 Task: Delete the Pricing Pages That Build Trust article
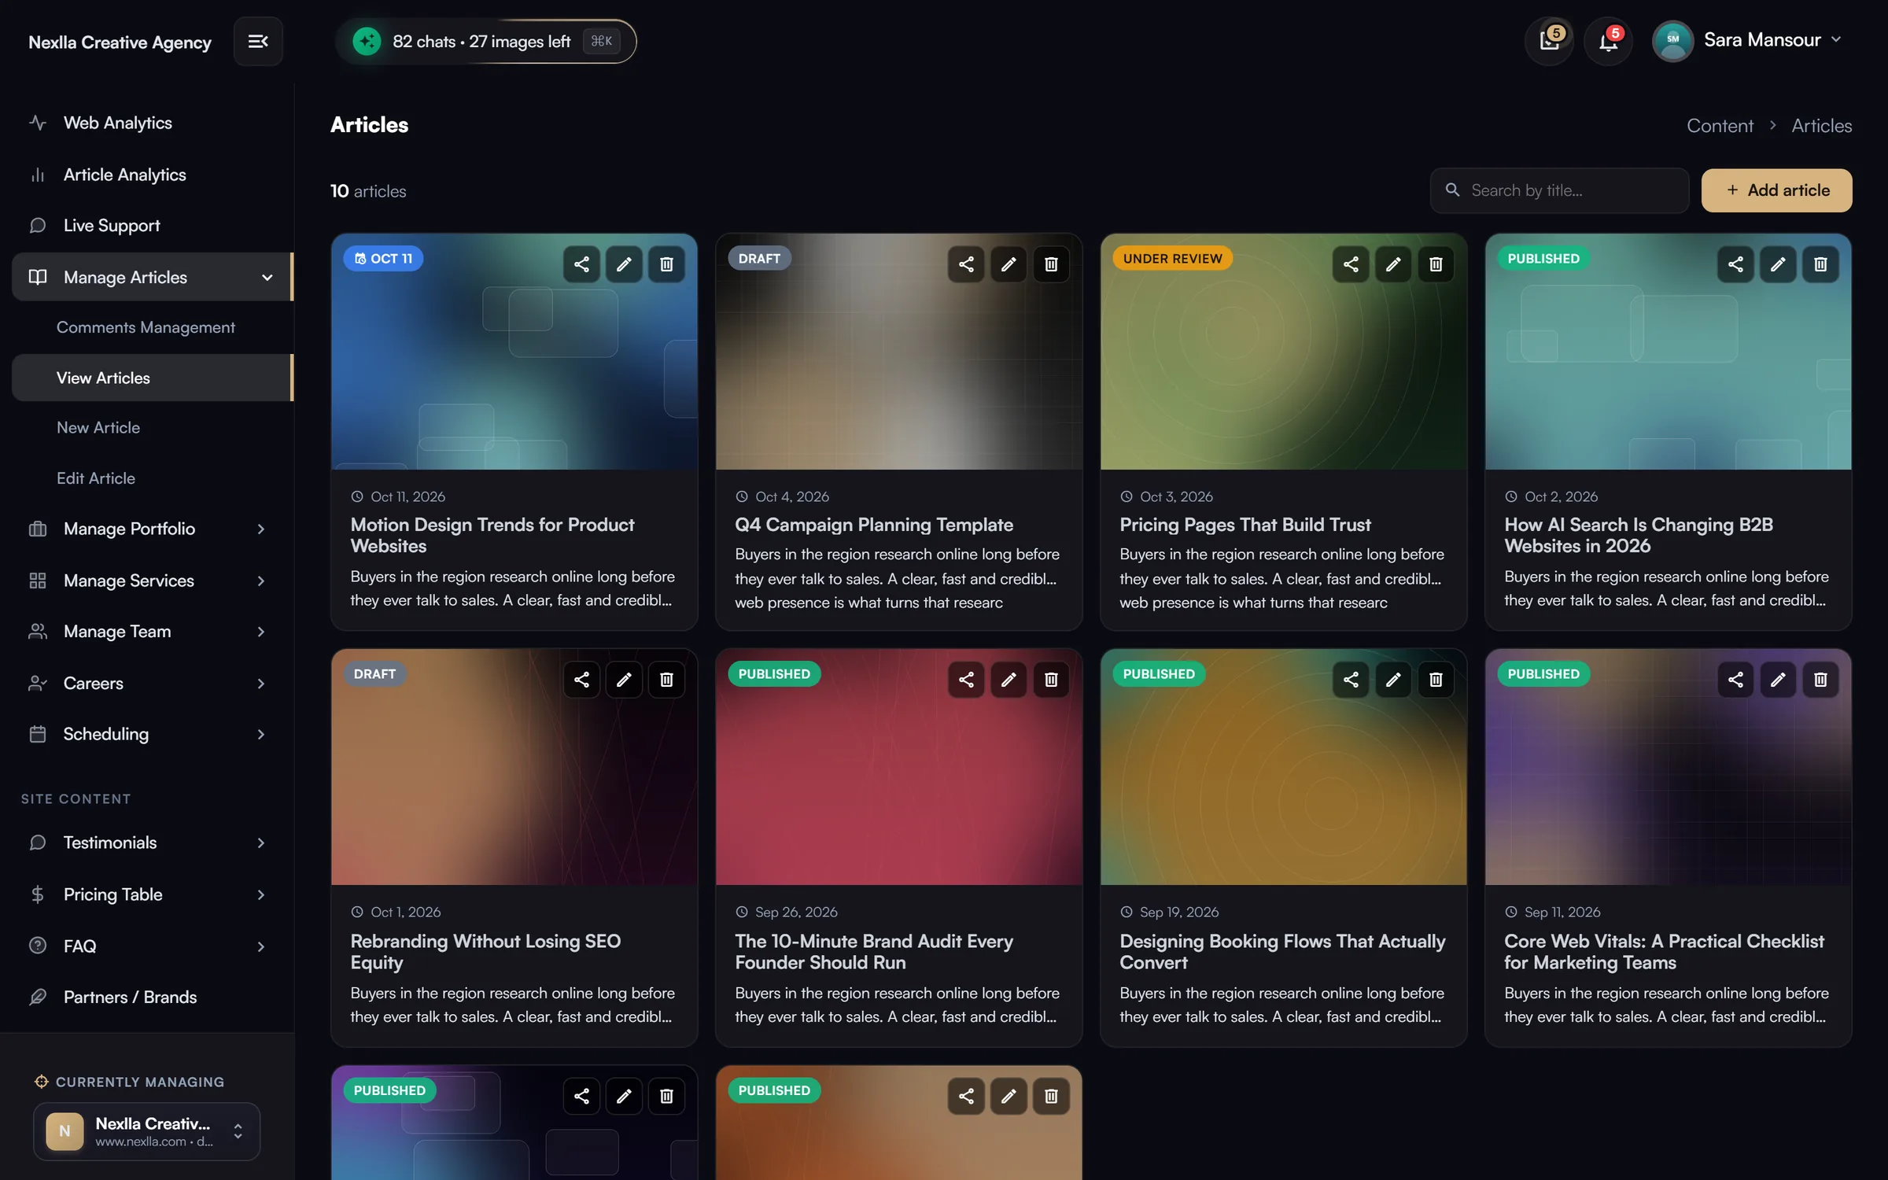point(1436,264)
